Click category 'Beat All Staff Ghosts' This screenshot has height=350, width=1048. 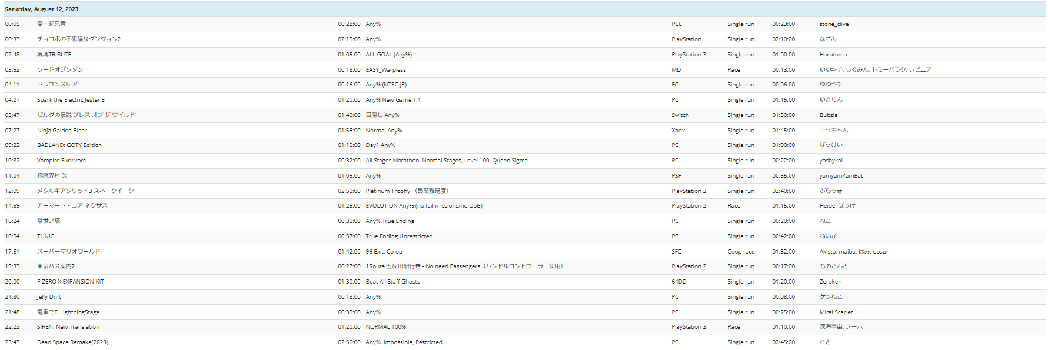coord(392,282)
